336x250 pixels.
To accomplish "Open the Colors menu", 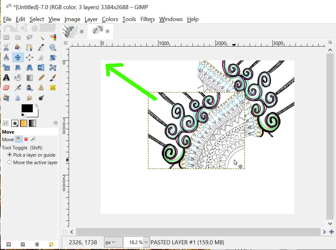I will (110, 19).
